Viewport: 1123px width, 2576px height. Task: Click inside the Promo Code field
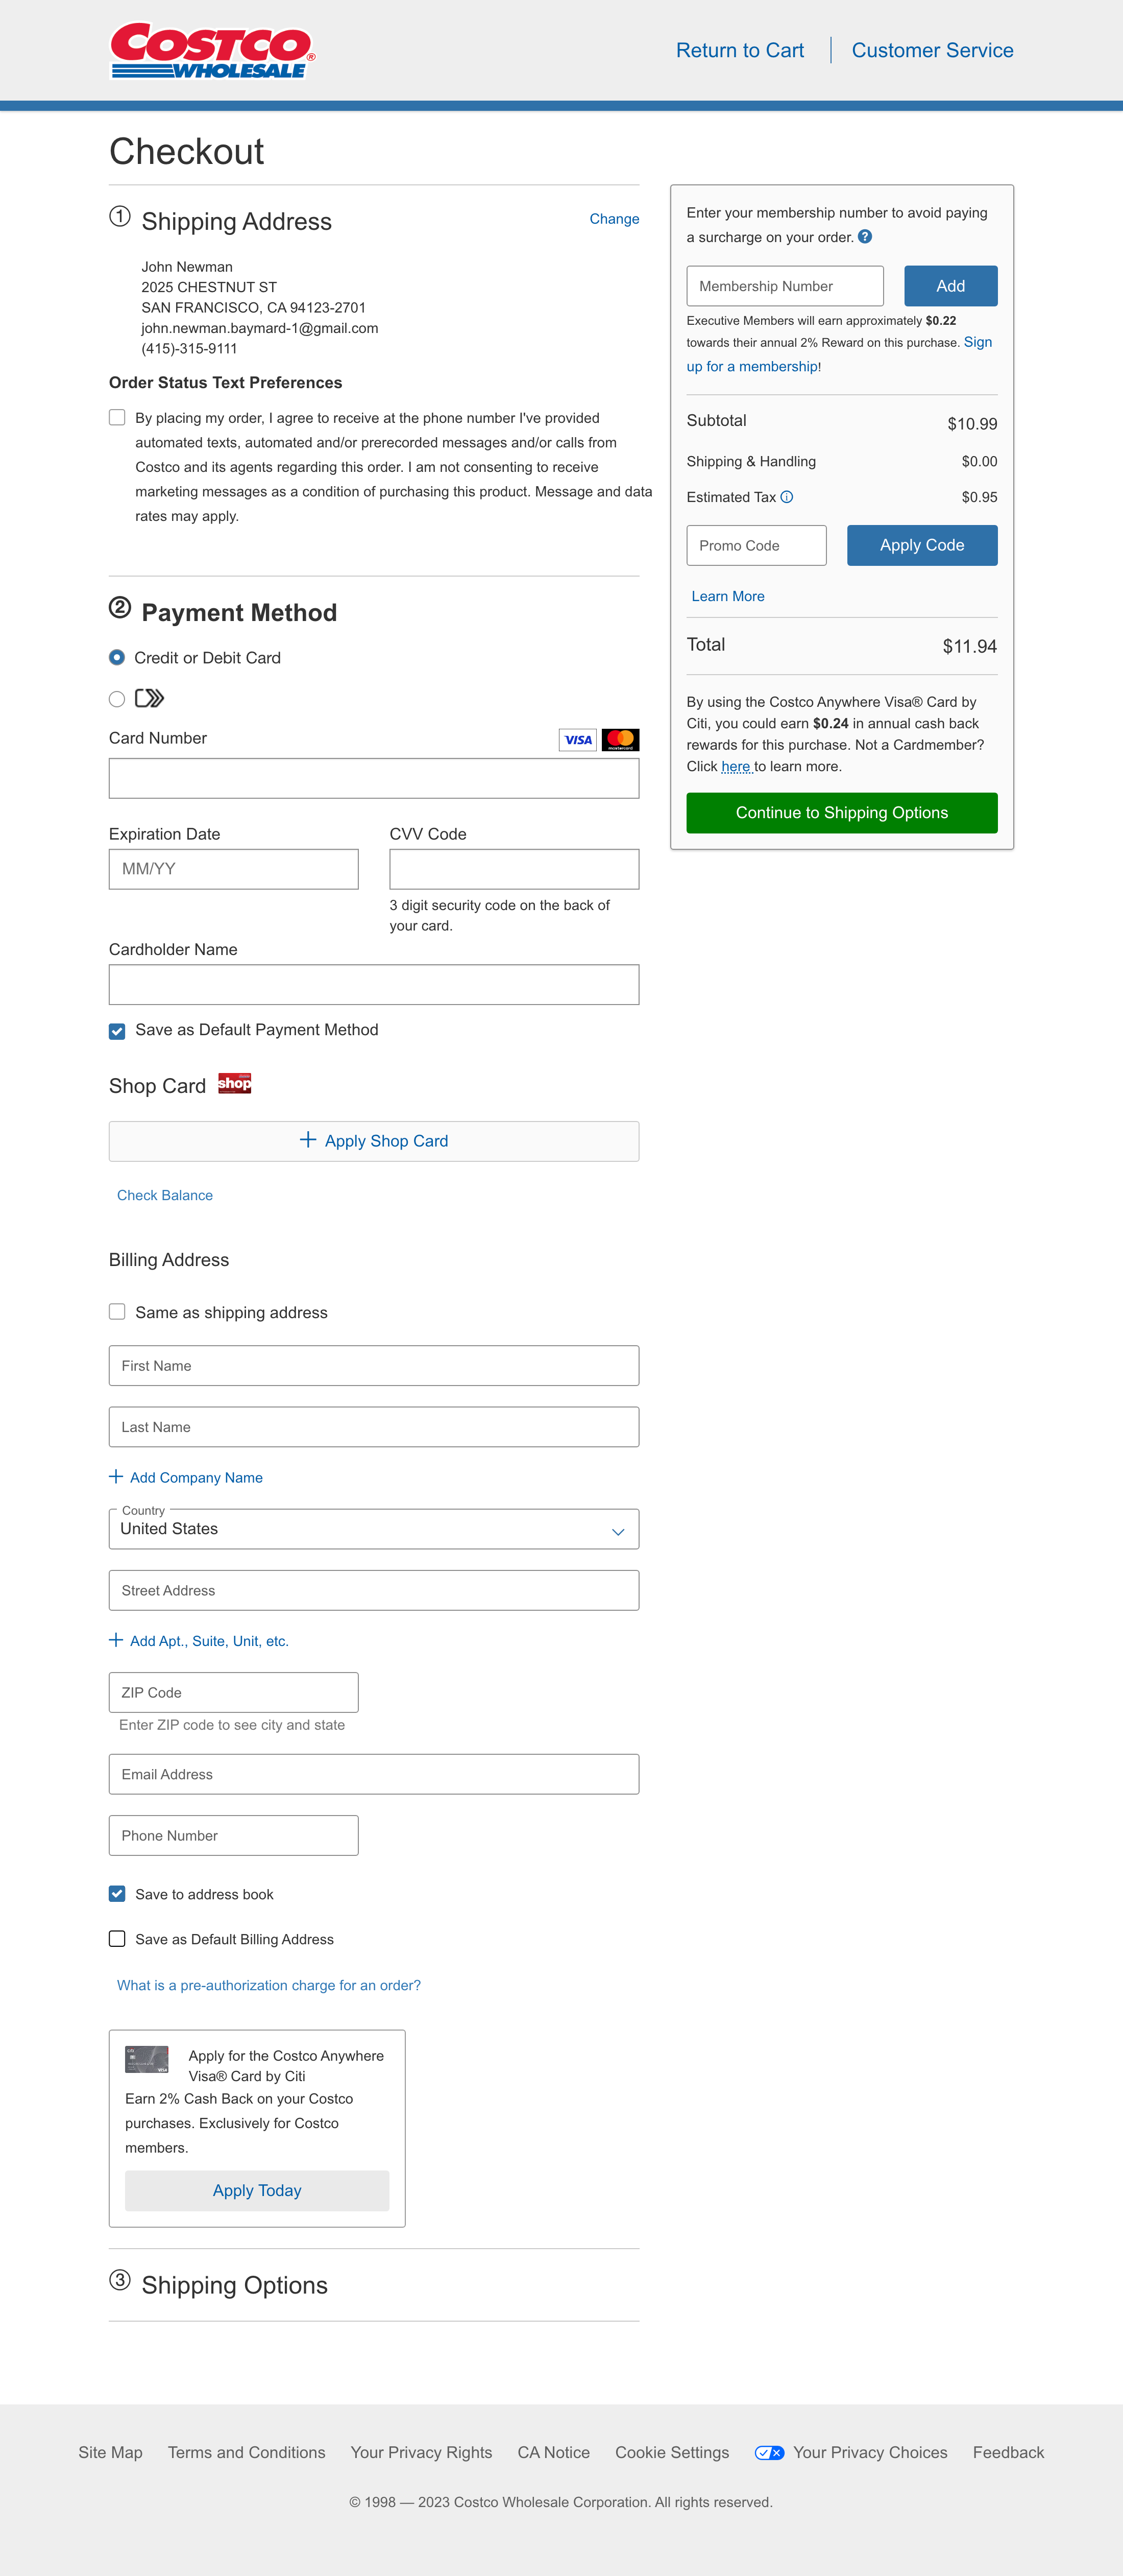click(756, 545)
